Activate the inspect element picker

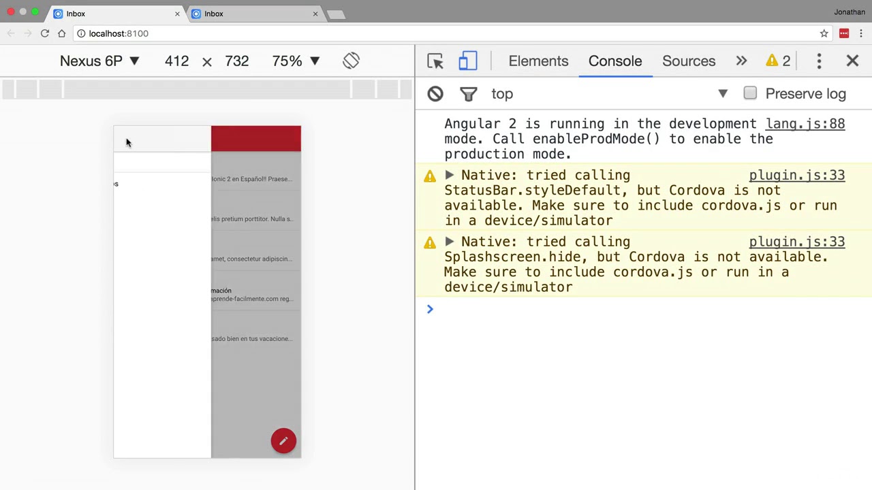(435, 61)
